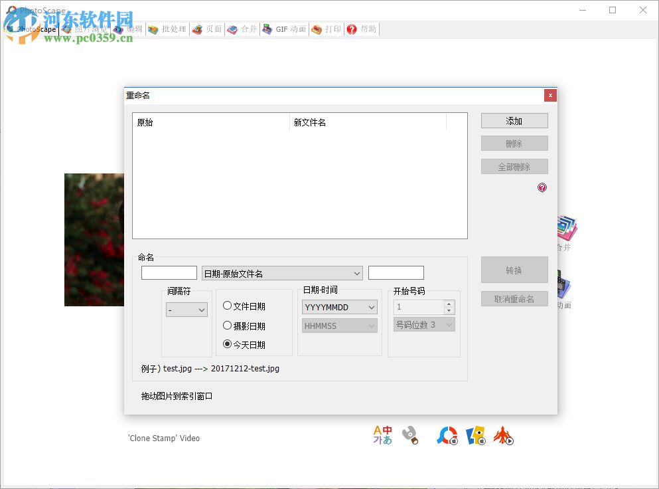Switch to the 合并 combine tab
Screen dimensions: 659x489
click(242, 29)
